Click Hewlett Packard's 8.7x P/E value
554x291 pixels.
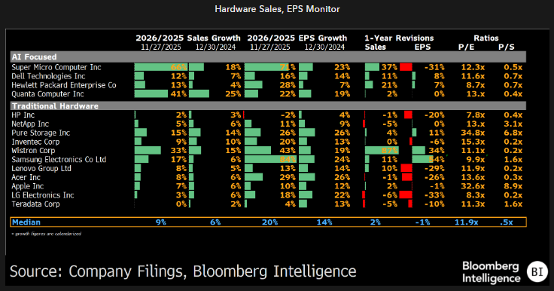475,85
